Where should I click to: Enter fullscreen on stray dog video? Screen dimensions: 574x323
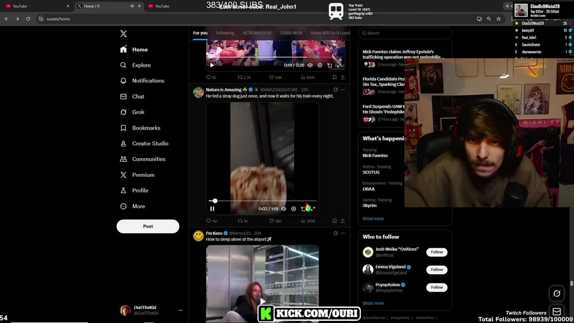(313, 209)
